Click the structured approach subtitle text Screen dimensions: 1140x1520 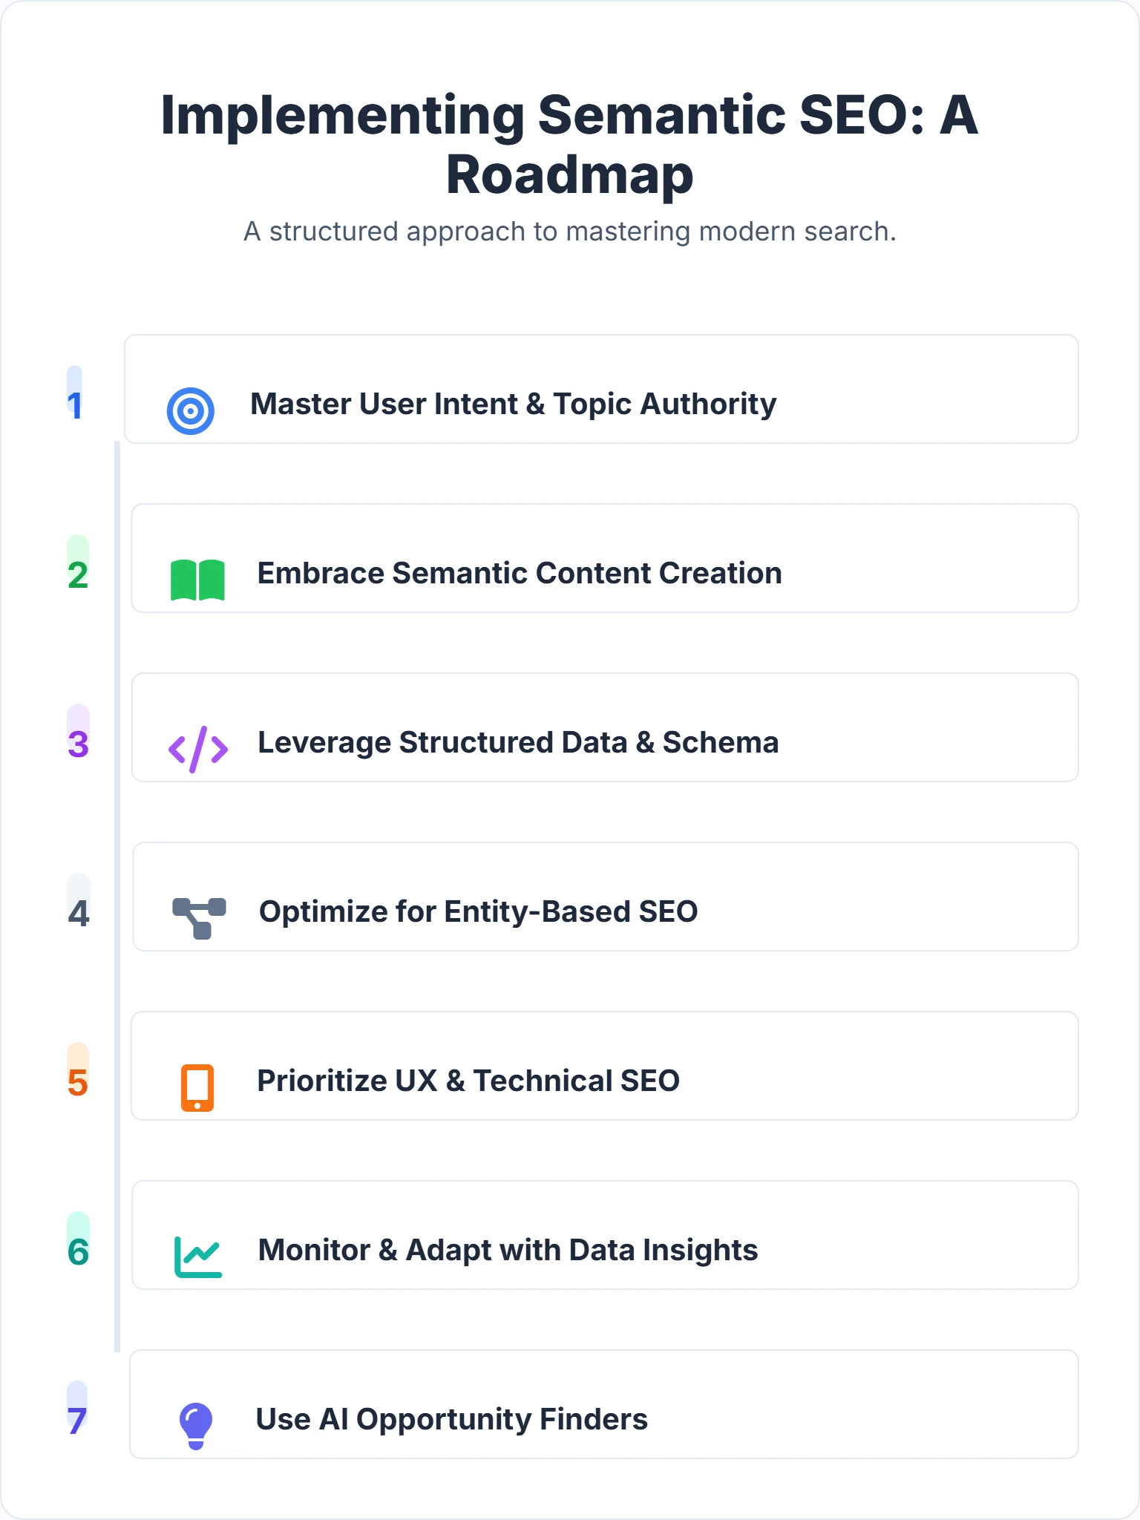(570, 232)
